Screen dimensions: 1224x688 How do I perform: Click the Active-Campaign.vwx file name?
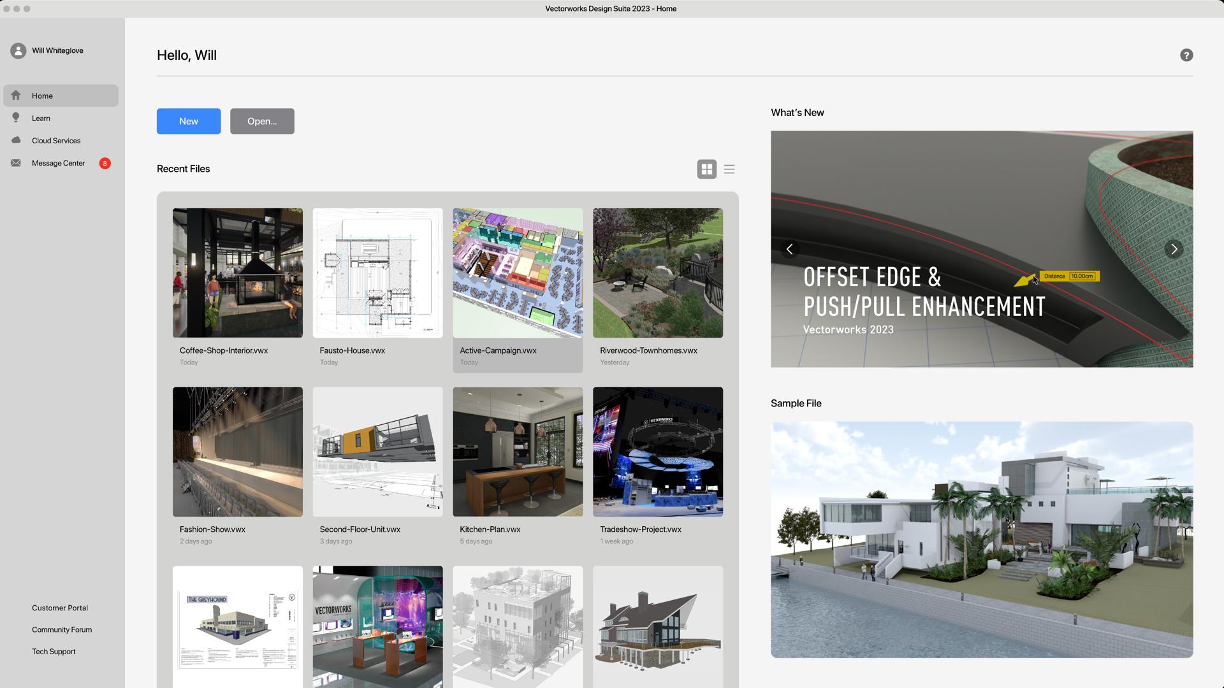[498, 350]
